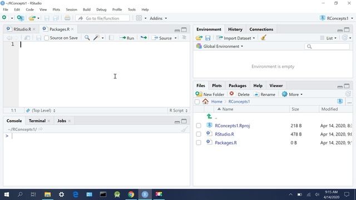Open the List view dropdown
The image size is (356, 200).
(329, 38)
